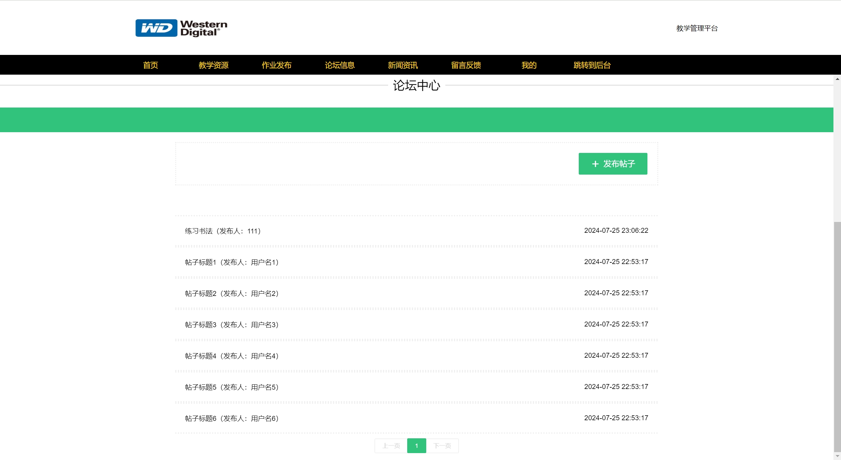Open the 我的 menu
Image resolution: width=841 pixels, height=460 pixels.
click(x=529, y=65)
